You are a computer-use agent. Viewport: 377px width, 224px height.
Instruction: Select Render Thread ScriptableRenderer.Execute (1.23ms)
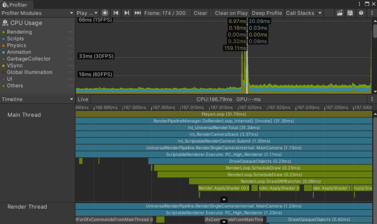click(x=224, y=213)
